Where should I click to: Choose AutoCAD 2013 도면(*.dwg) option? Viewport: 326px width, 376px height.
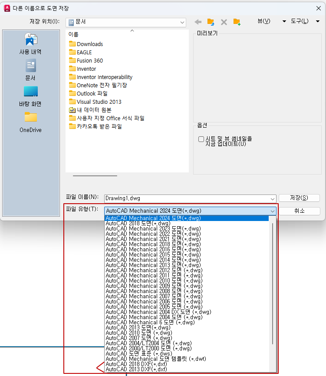(x=187, y=328)
